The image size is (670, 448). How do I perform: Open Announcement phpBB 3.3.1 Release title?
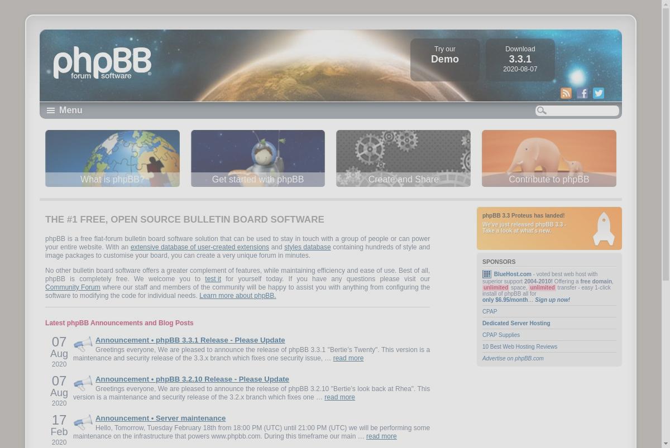coord(190,340)
